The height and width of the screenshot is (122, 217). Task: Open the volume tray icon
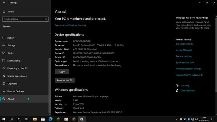point(196,119)
